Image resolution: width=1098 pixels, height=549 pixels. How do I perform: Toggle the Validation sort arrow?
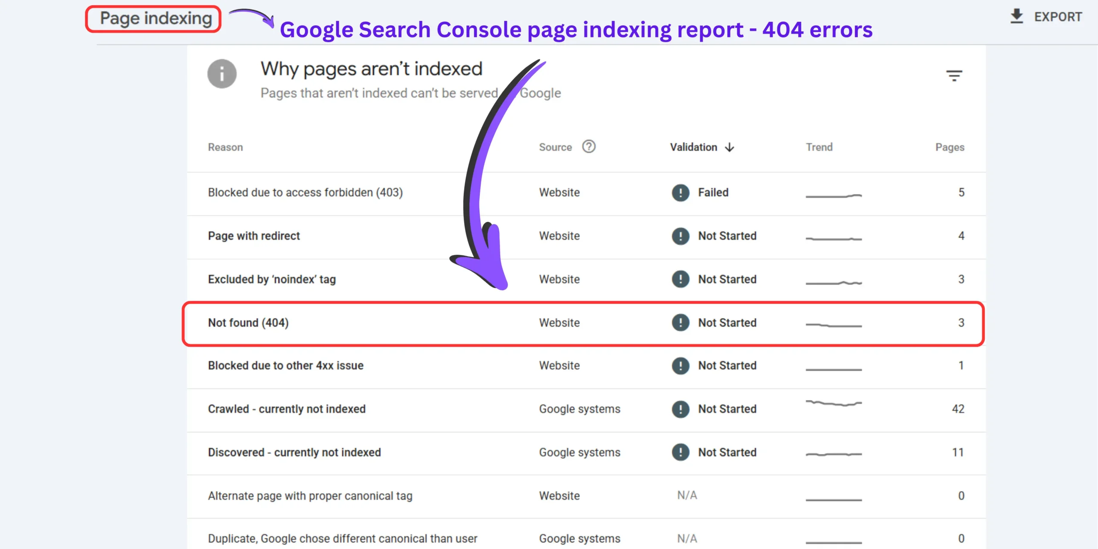(730, 147)
